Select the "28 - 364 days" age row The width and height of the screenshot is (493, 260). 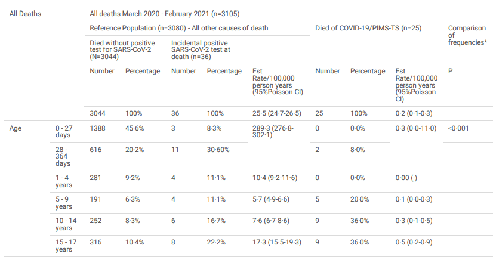tap(63, 157)
